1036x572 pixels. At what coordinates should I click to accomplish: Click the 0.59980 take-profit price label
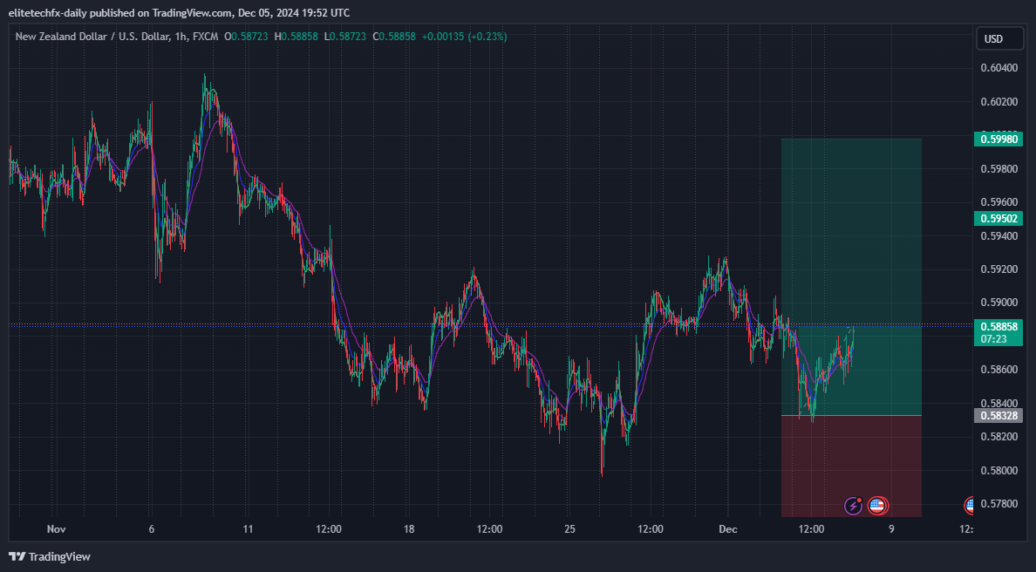click(x=999, y=140)
